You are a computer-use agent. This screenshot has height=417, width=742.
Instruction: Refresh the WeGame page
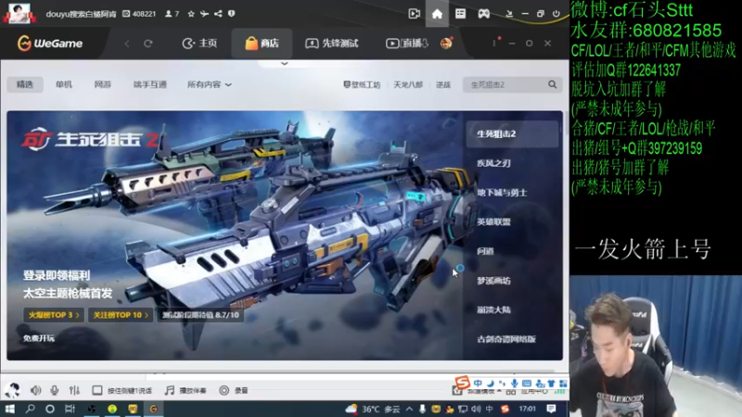(148, 44)
